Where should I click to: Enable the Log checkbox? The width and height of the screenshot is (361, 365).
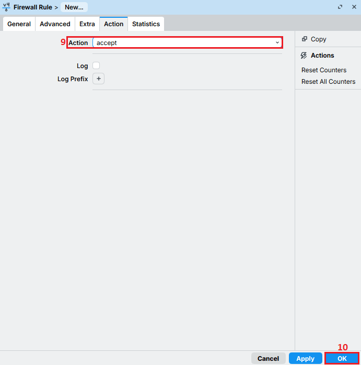click(x=96, y=65)
